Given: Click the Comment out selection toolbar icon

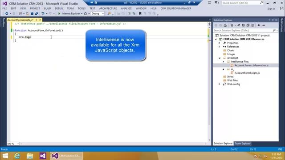Looking at the screenshot, I should (x=129, y=14).
